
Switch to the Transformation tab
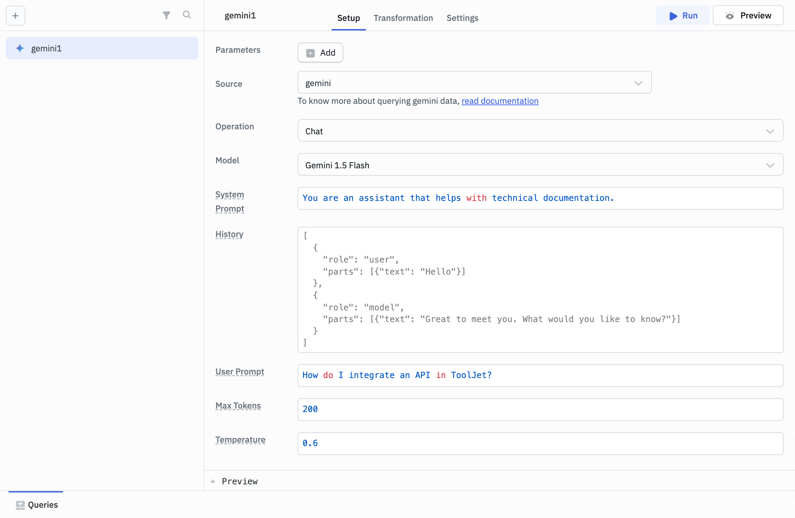[403, 18]
